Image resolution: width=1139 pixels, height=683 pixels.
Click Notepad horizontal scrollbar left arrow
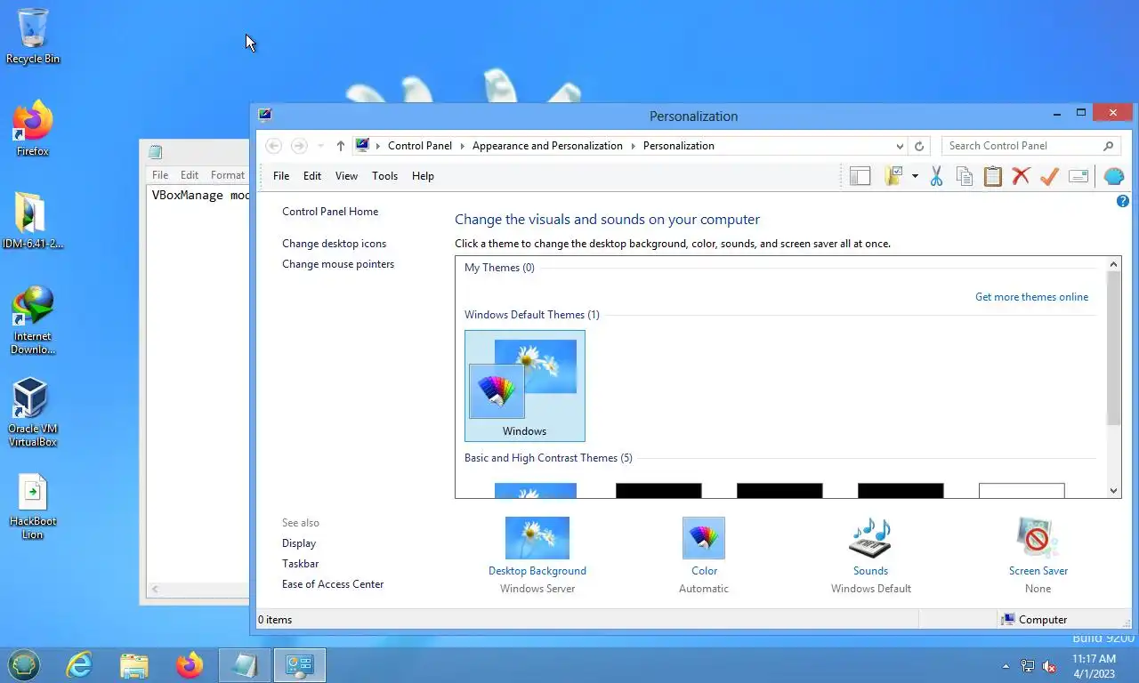[x=155, y=589]
